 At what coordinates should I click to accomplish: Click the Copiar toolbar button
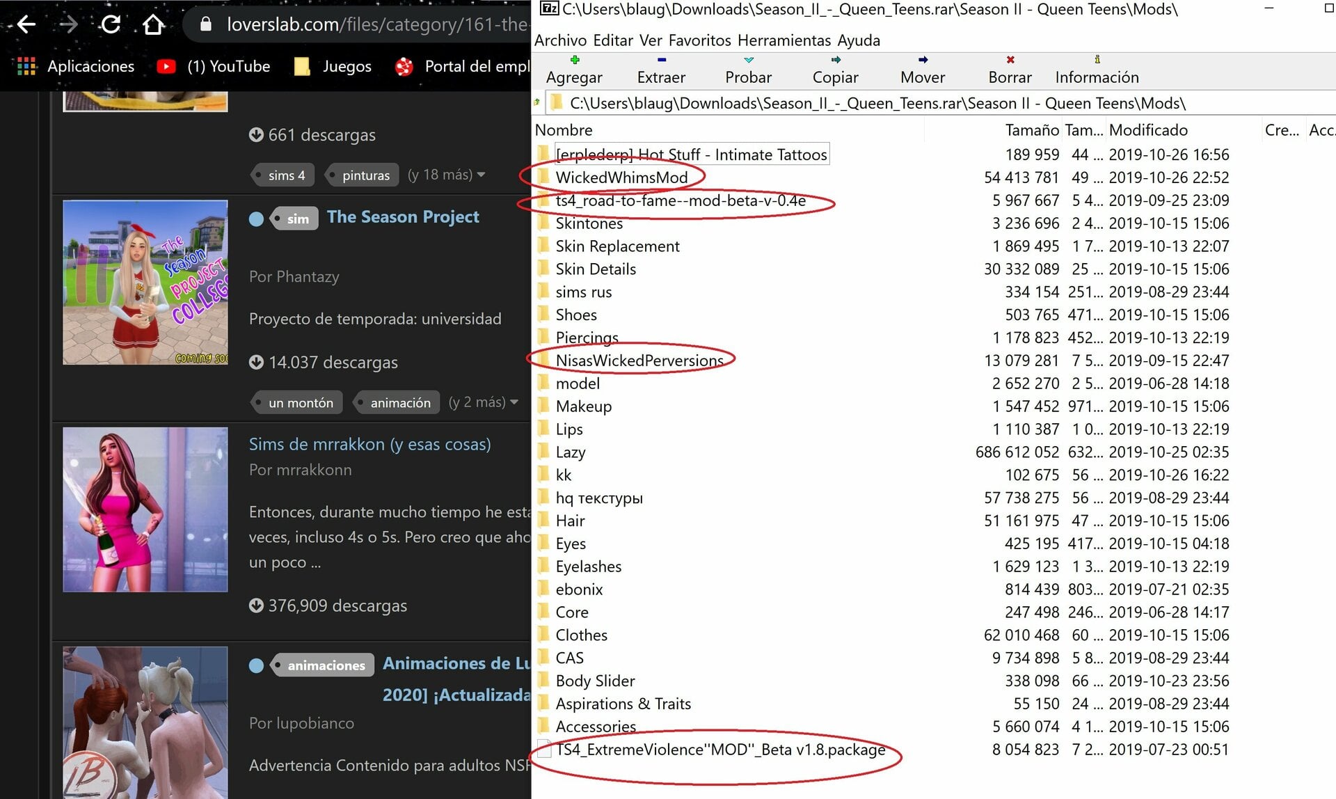[835, 70]
